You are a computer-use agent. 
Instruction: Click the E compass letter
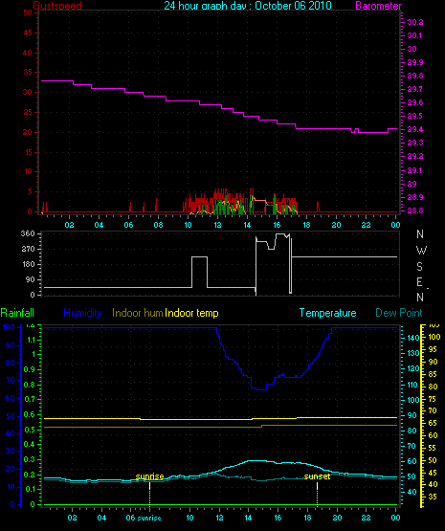[x=419, y=281]
